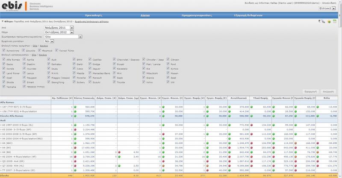Open the Πραγματογνωμοσύνες menu
The width and height of the screenshot is (342, 178).
[x=197, y=15]
